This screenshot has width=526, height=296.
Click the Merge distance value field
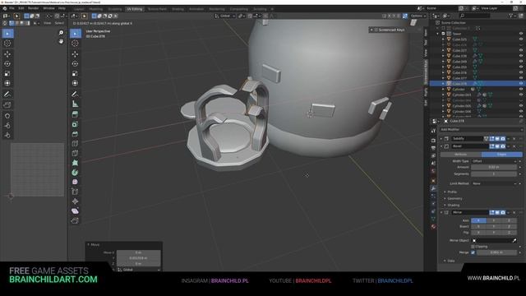[x=496, y=252]
